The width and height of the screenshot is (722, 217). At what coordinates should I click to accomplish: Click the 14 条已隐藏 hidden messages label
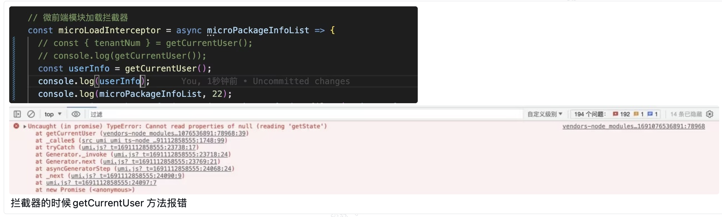[x=686, y=114]
